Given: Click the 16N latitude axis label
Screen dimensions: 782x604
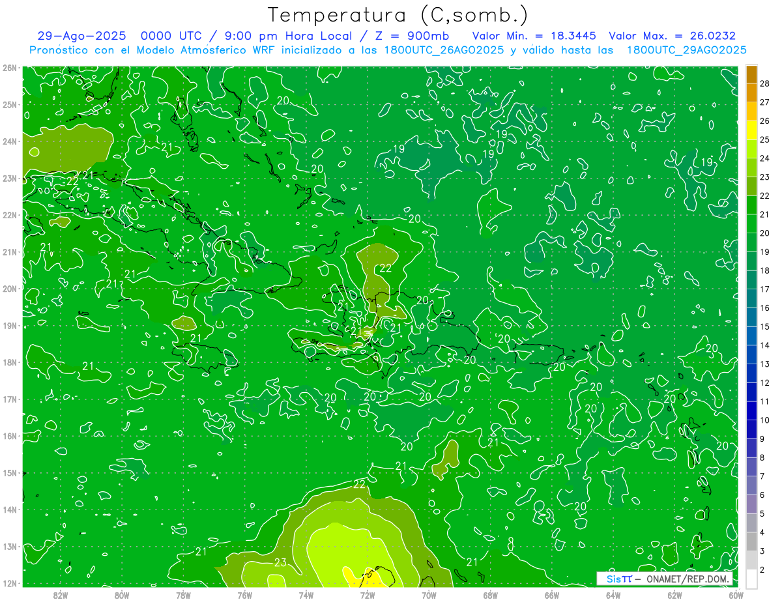Looking at the screenshot, I should pos(10,435).
